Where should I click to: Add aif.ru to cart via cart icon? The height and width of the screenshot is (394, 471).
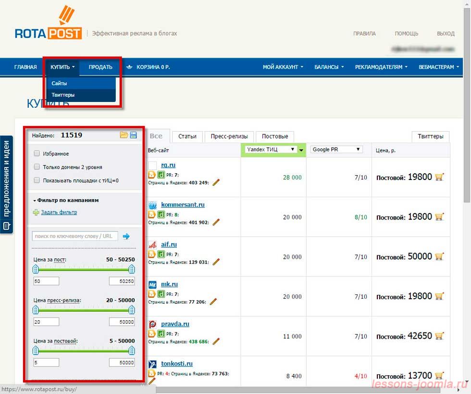click(439, 256)
